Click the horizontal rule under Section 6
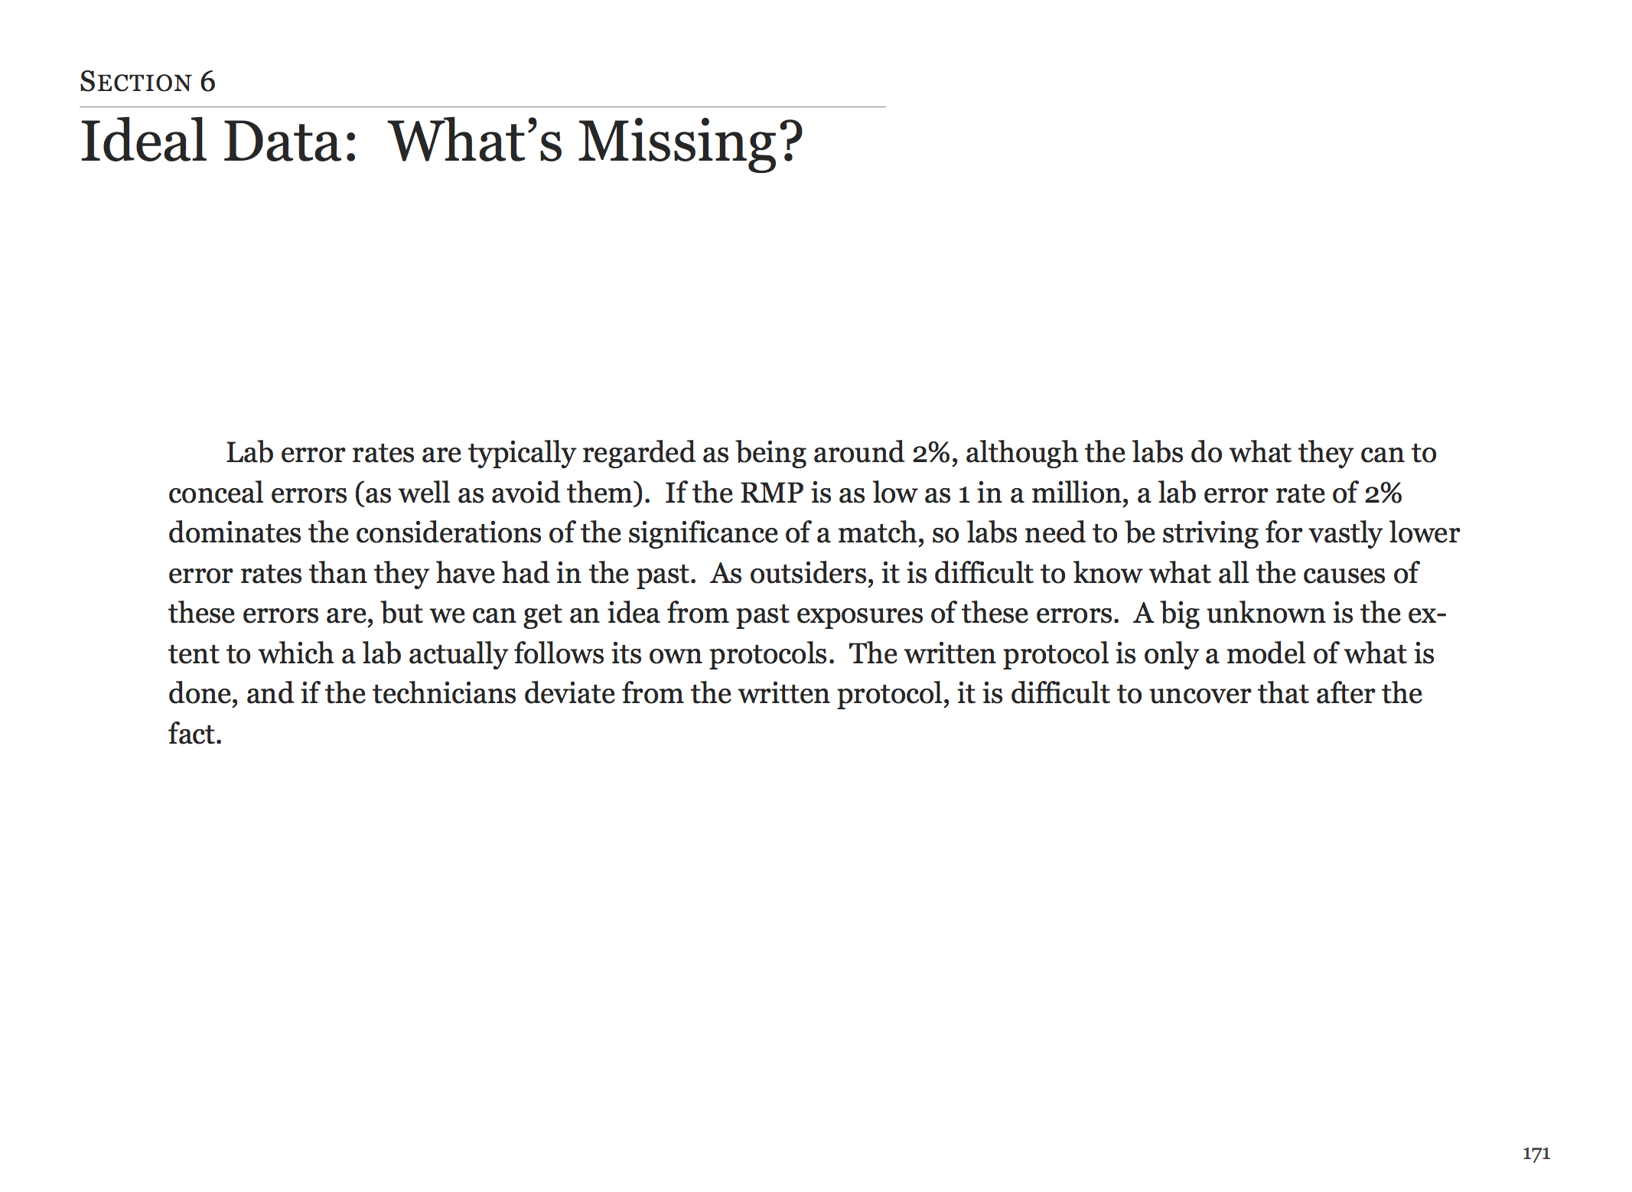The height and width of the screenshot is (1192, 1632). click(x=482, y=107)
